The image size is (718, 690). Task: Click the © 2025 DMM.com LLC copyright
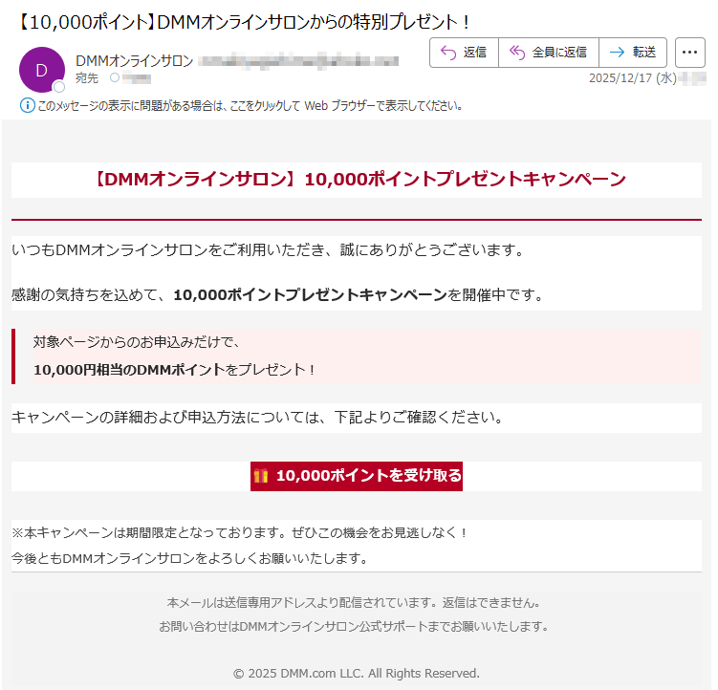(x=357, y=673)
